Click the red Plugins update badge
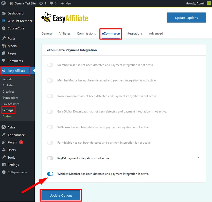The height and width of the screenshot is (202, 212). 21,142
